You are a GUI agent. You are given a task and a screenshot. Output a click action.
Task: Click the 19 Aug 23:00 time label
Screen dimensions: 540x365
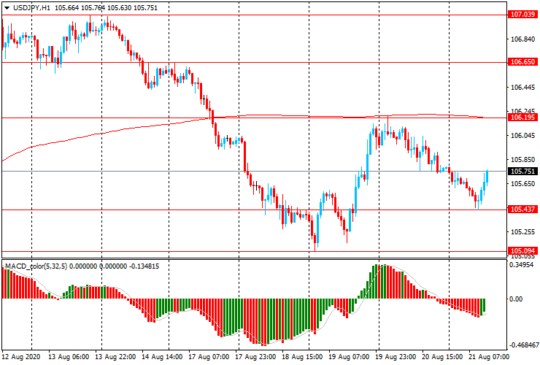[396, 356]
